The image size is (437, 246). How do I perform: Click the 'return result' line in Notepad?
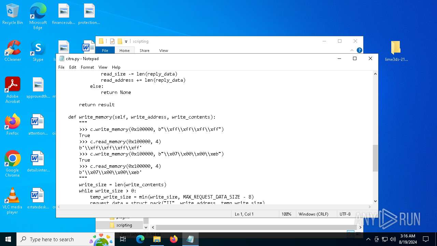click(97, 105)
